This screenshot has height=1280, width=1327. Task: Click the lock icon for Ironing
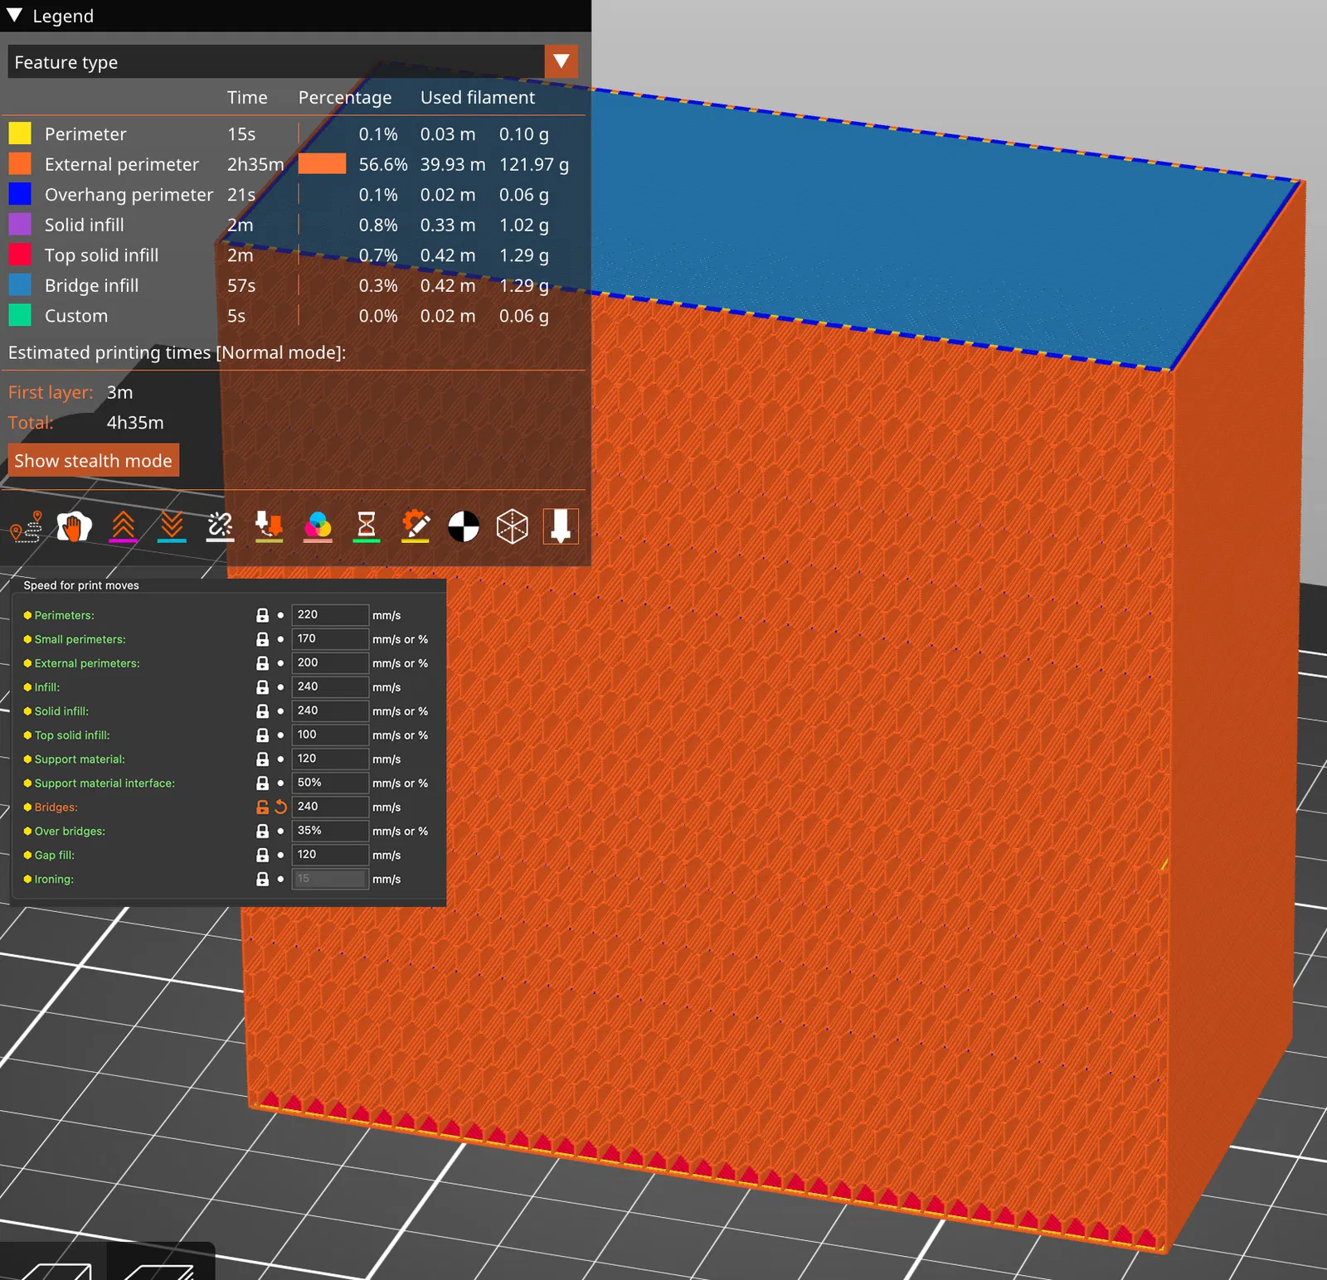262,880
